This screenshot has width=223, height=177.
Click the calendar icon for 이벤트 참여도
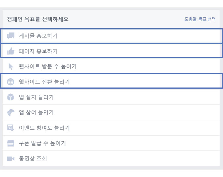click(x=11, y=128)
